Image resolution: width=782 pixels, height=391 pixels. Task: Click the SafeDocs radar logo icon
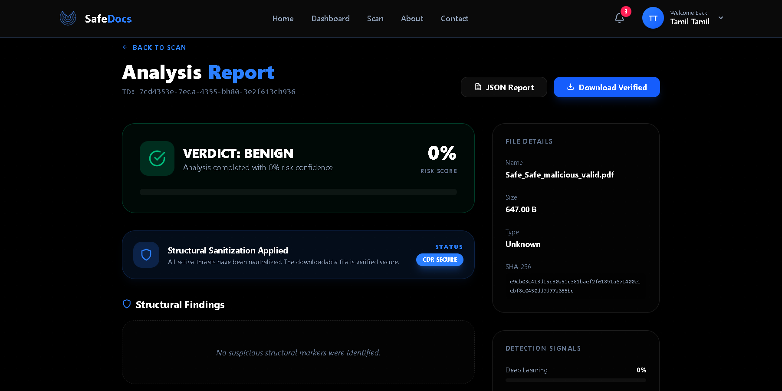[68, 18]
